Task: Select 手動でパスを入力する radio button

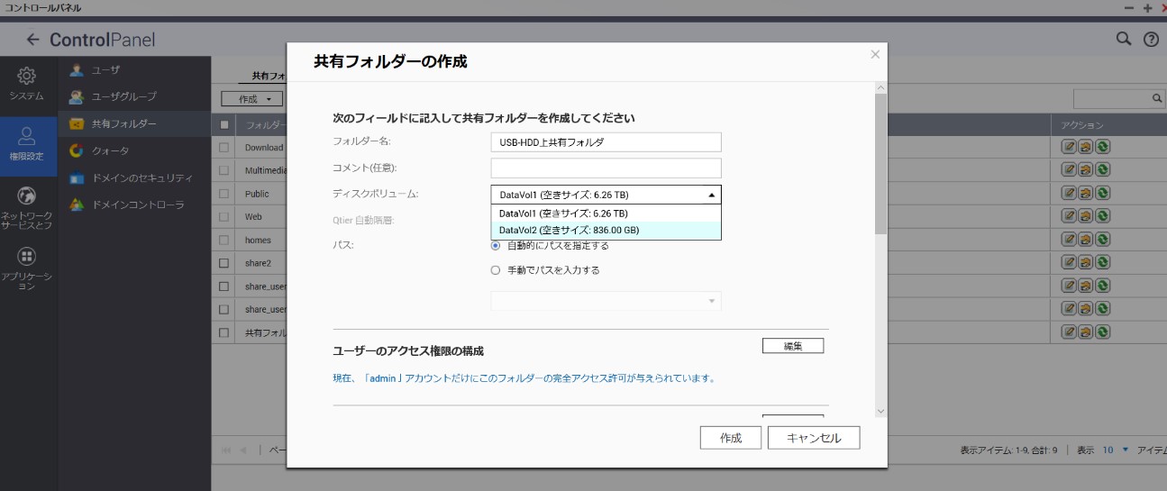Action: [x=495, y=269]
